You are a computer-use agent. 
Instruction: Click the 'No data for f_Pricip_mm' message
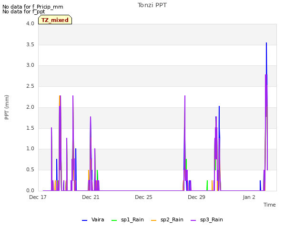tap(33, 7)
